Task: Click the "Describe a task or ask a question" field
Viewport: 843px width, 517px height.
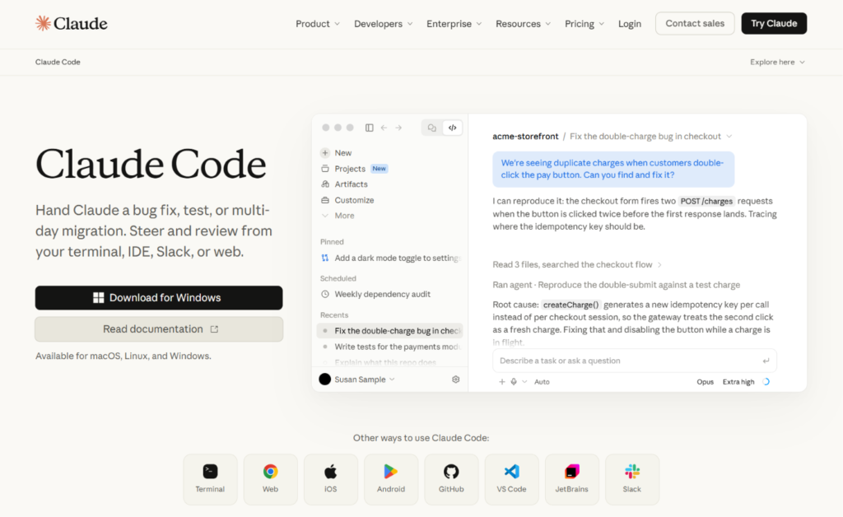Action: point(635,361)
